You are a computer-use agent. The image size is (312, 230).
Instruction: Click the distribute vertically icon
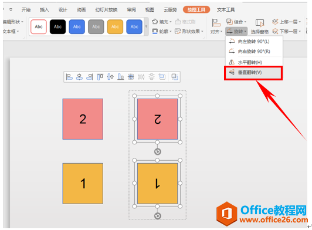[x=151, y=77]
